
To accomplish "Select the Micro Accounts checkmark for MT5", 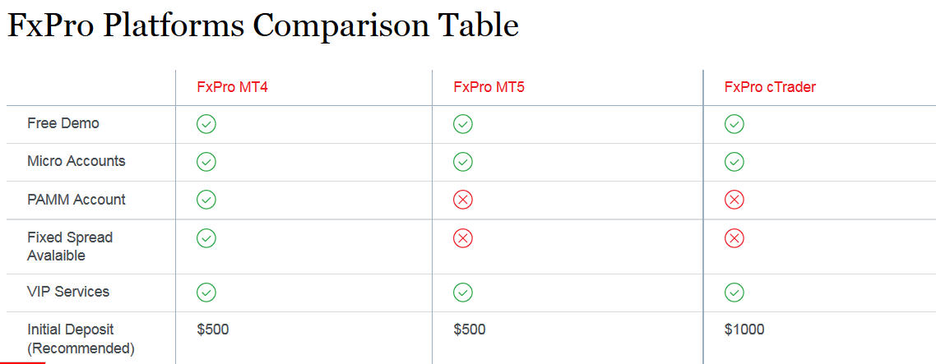I will (x=462, y=162).
